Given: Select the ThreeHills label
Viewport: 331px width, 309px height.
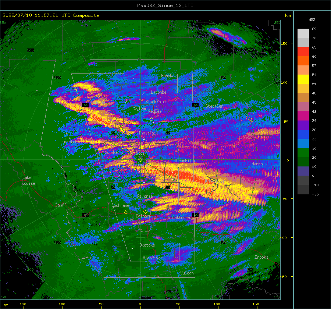Looking at the screenshot, I should coord(185,161).
